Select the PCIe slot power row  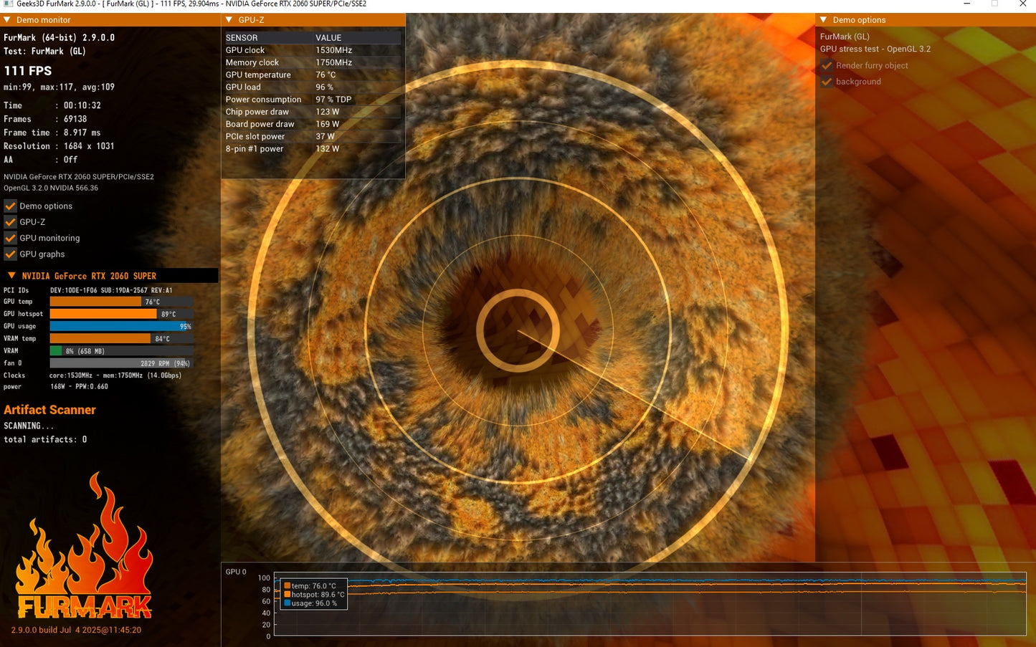click(313, 136)
